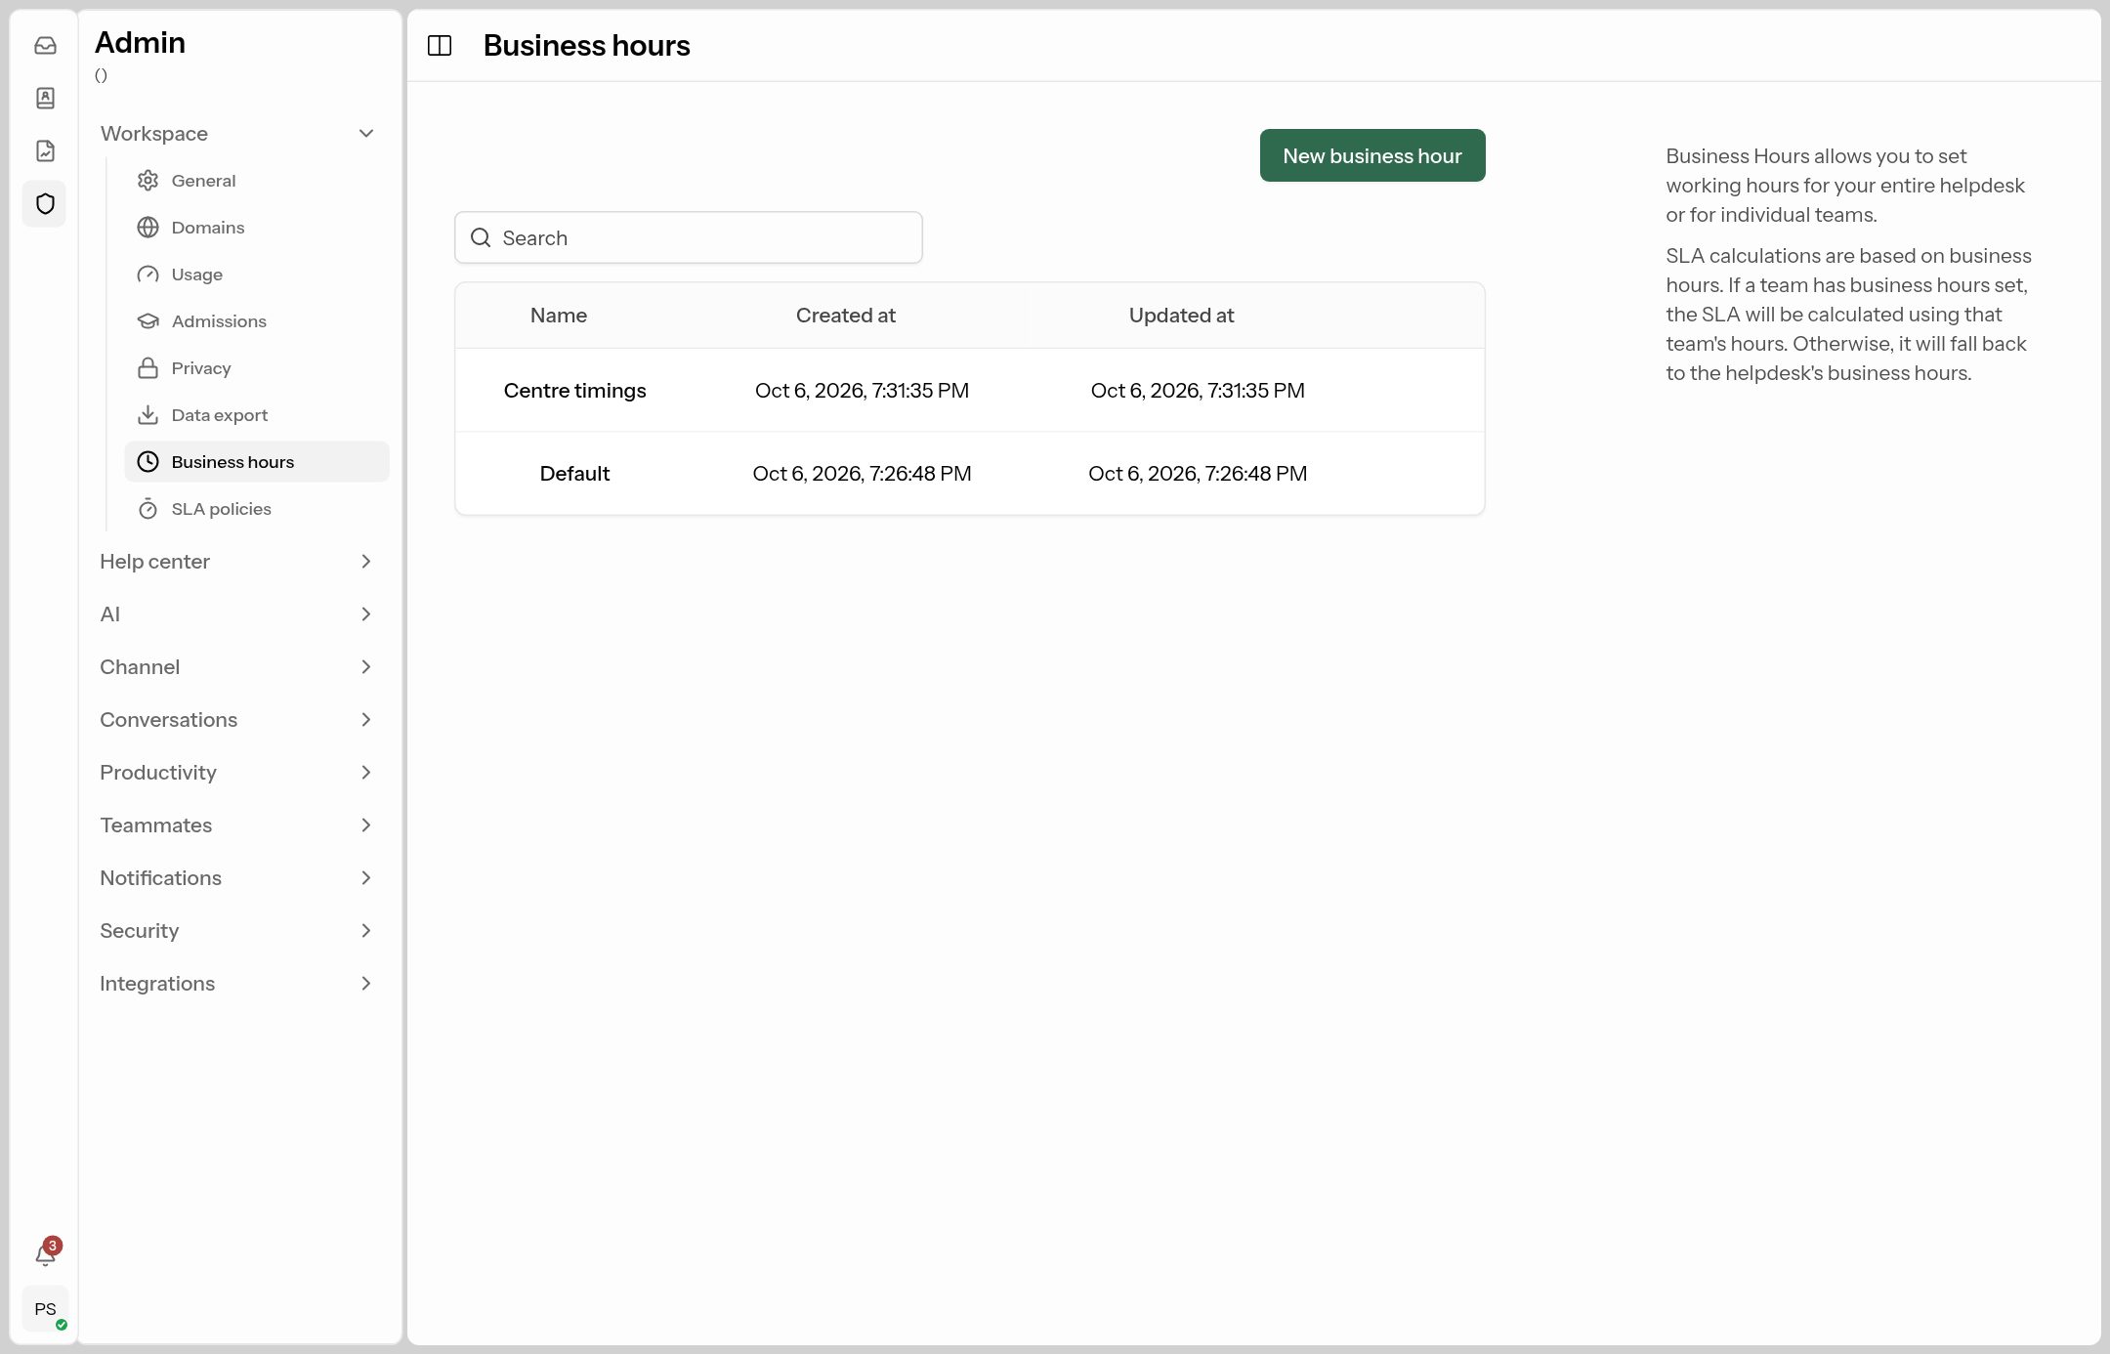Expand the Conversations section
This screenshot has height=1354, width=2110.
coord(238,719)
